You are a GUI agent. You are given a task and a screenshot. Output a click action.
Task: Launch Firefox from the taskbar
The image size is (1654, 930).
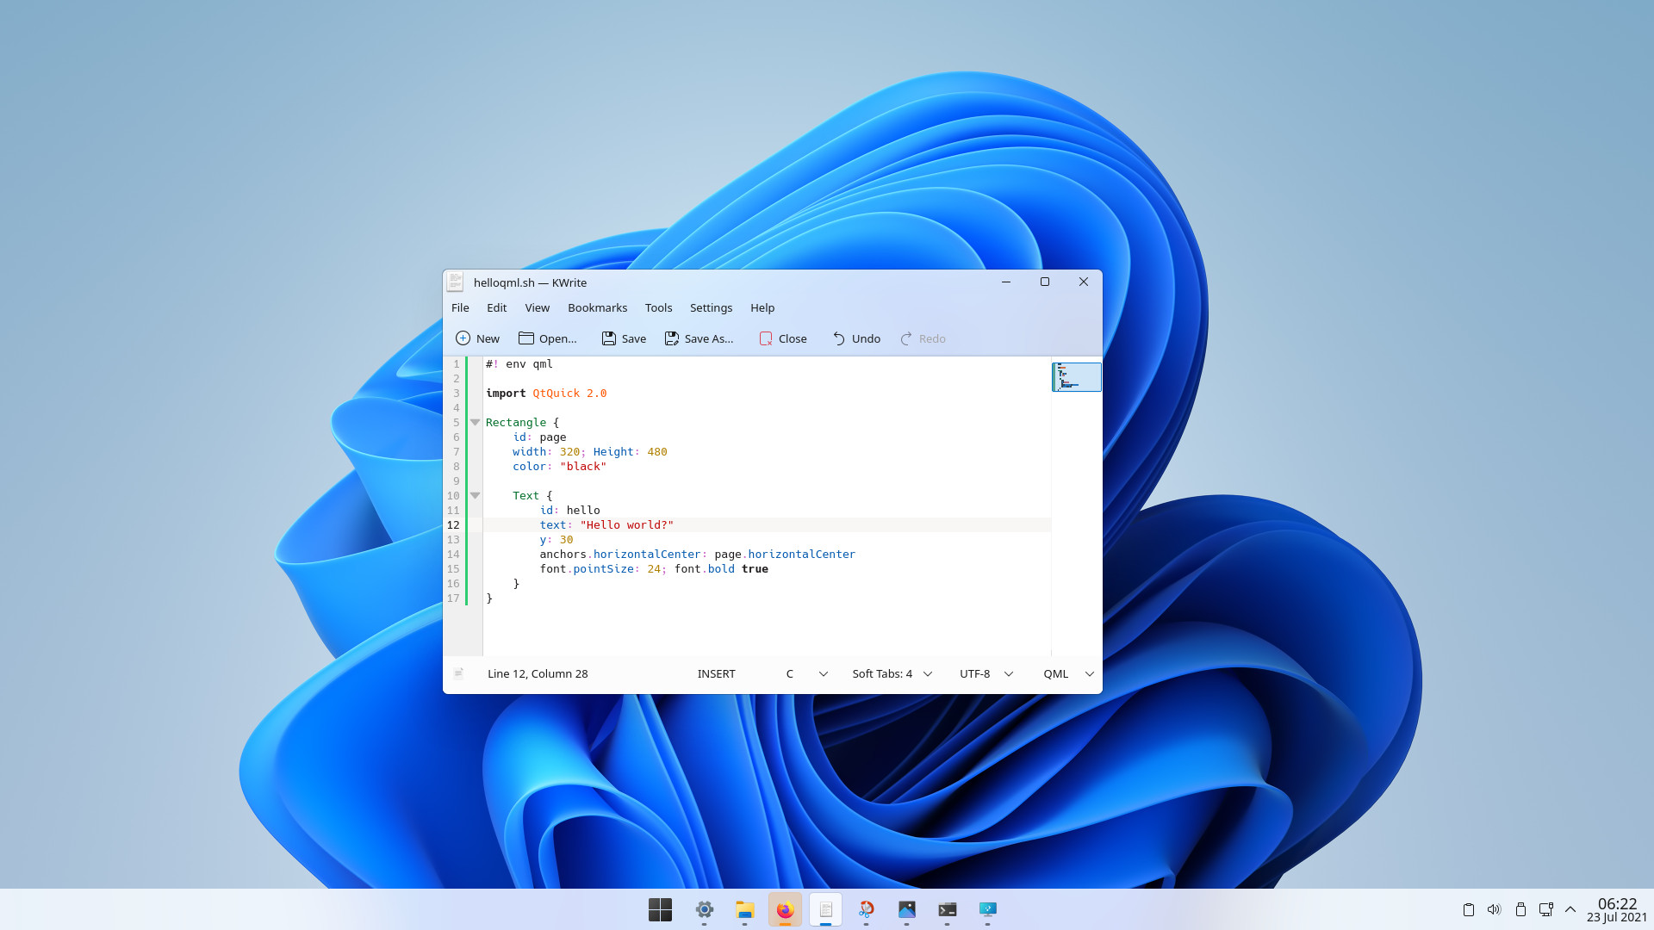(785, 909)
